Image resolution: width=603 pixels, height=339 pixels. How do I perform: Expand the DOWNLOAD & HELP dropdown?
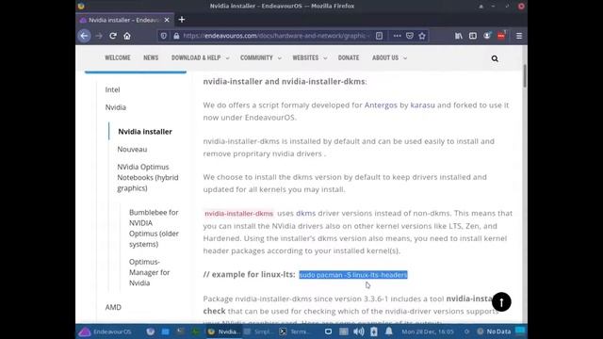(x=200, y=57)
